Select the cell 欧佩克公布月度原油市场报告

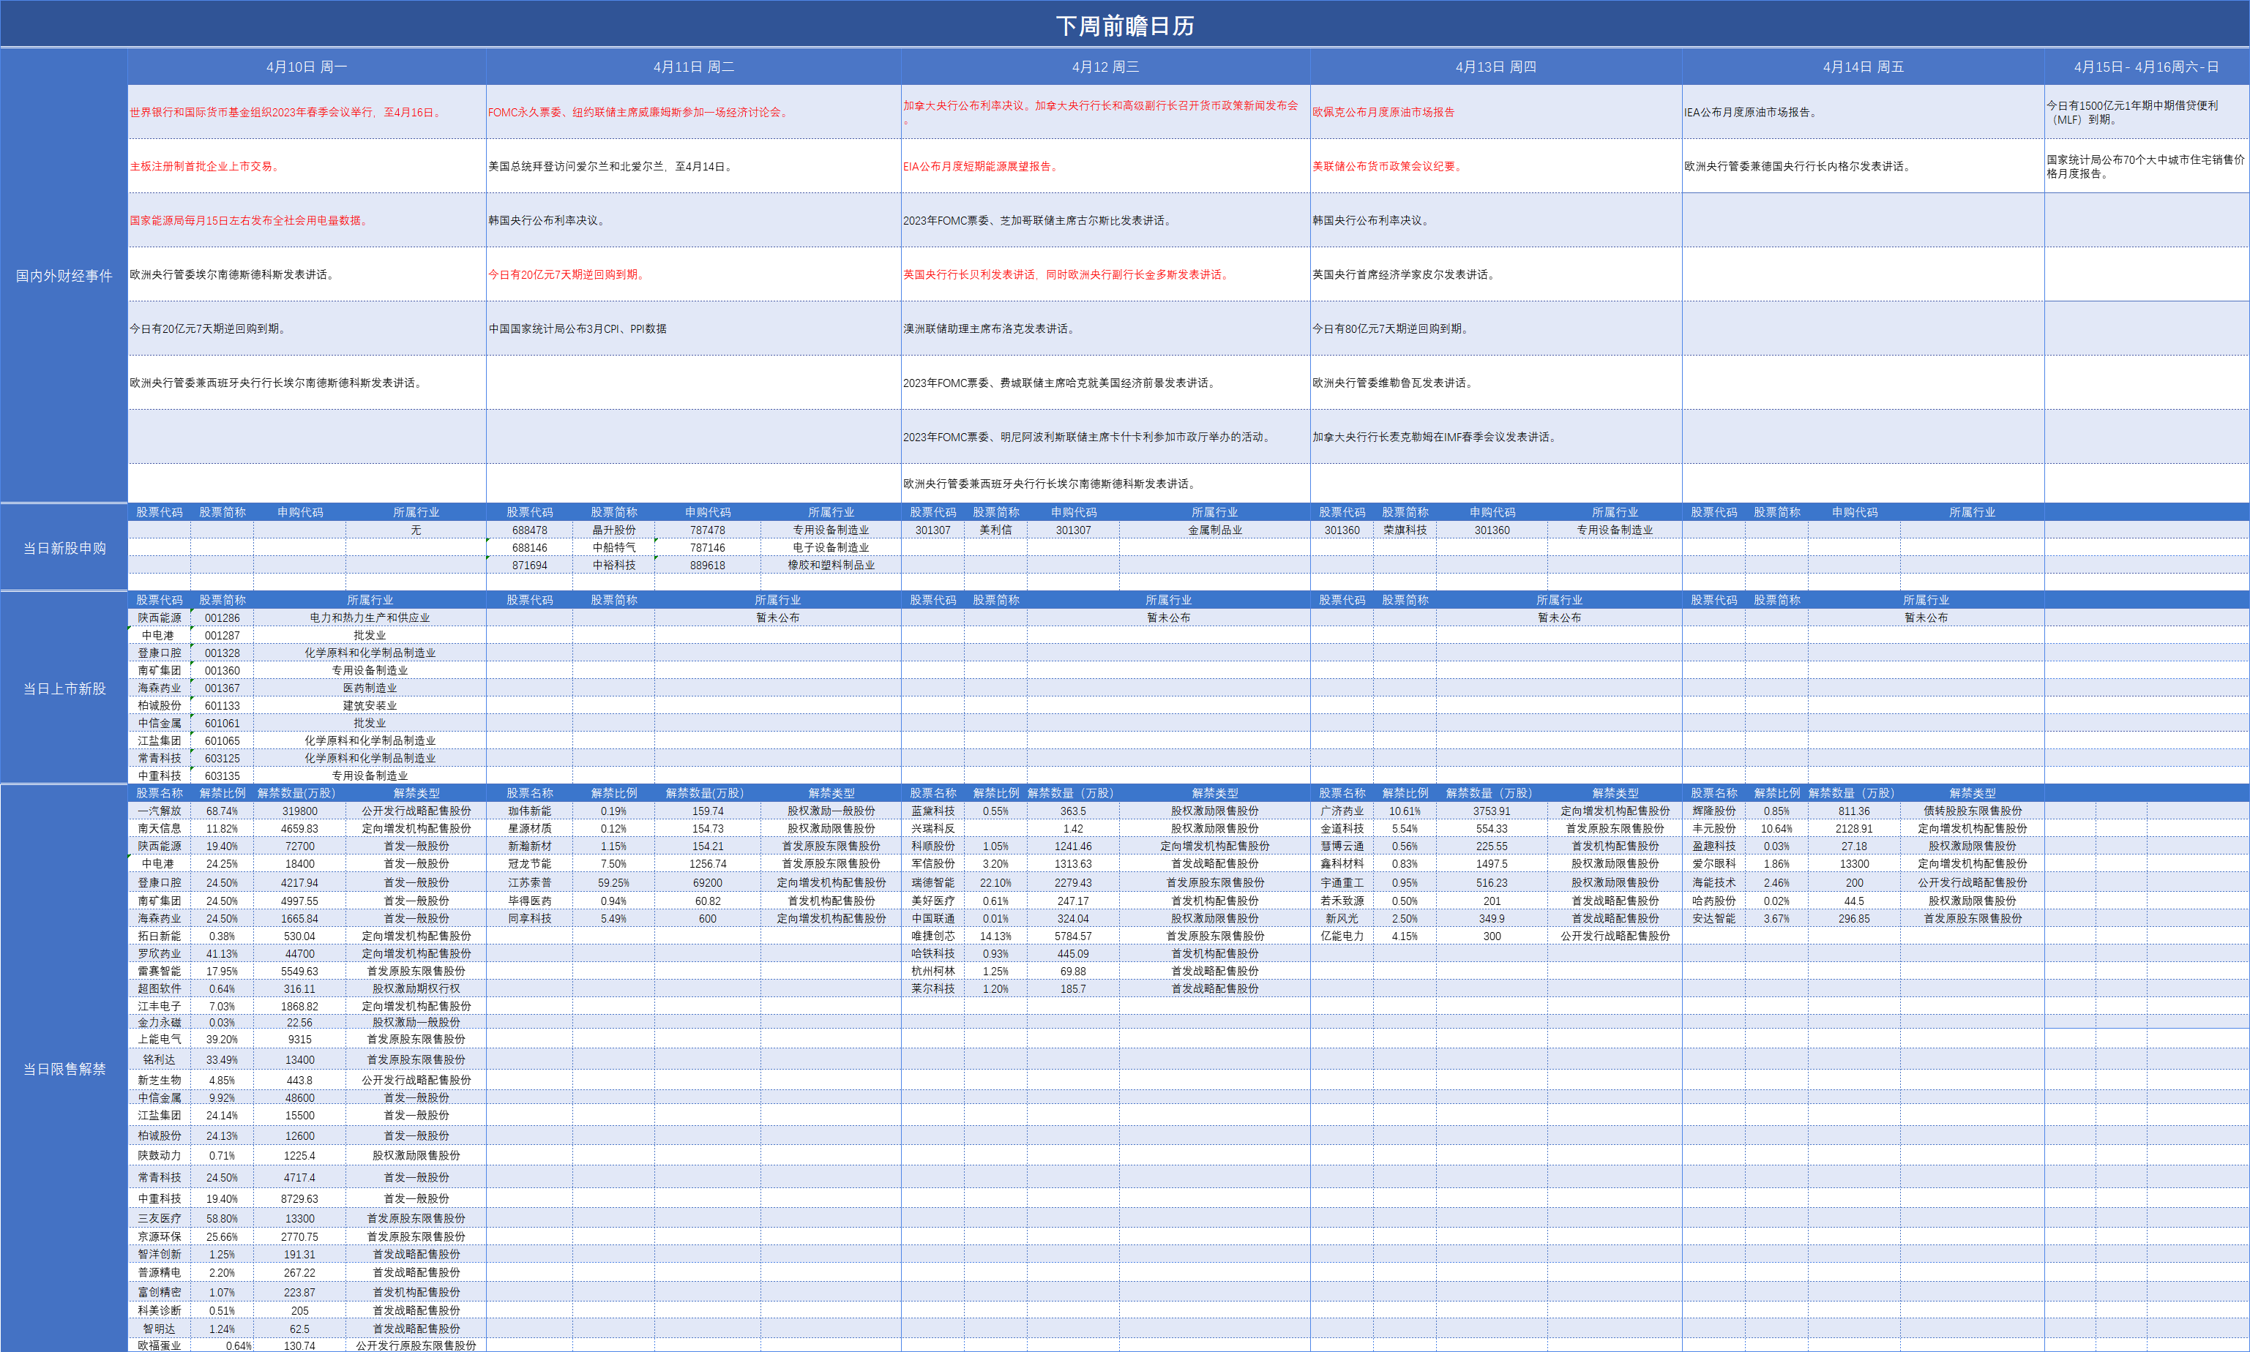(x=1495, y=112)
